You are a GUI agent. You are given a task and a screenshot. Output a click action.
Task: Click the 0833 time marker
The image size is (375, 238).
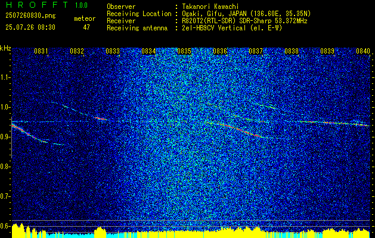tap(113, 51)
